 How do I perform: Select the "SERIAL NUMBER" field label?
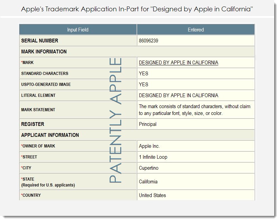pyautogui.click(x=40, y=41)
